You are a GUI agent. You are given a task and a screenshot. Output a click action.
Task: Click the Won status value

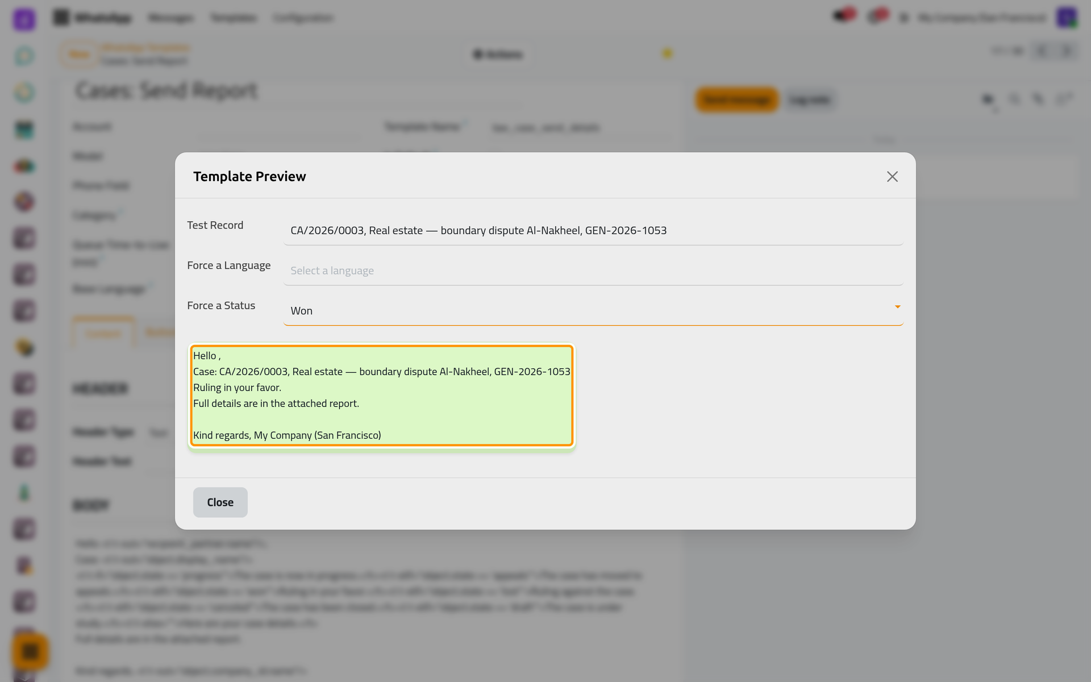coord(302,311)
